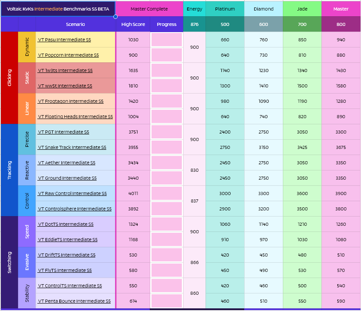Select the Diamond column header
Viewport: 361px width, 311px height.
point(264,9)
